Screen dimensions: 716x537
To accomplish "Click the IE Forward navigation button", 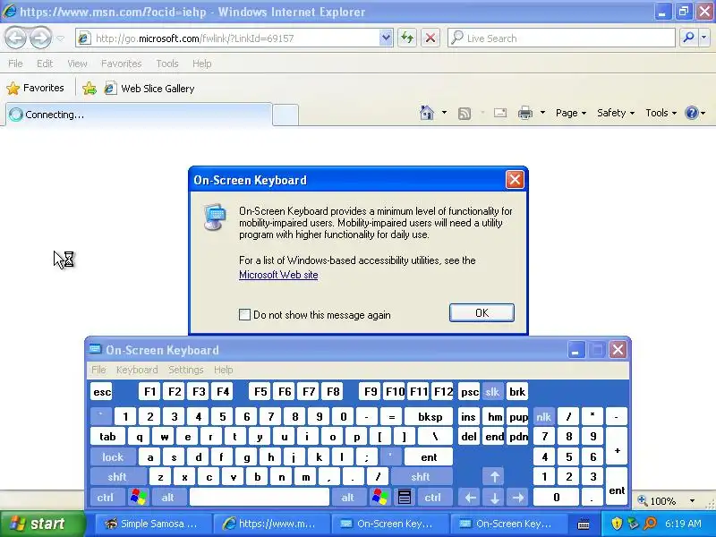I will point(41,38).
